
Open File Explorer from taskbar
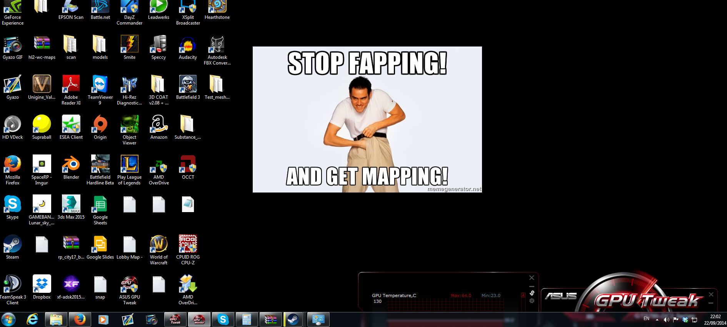click(x=56, y=320)
